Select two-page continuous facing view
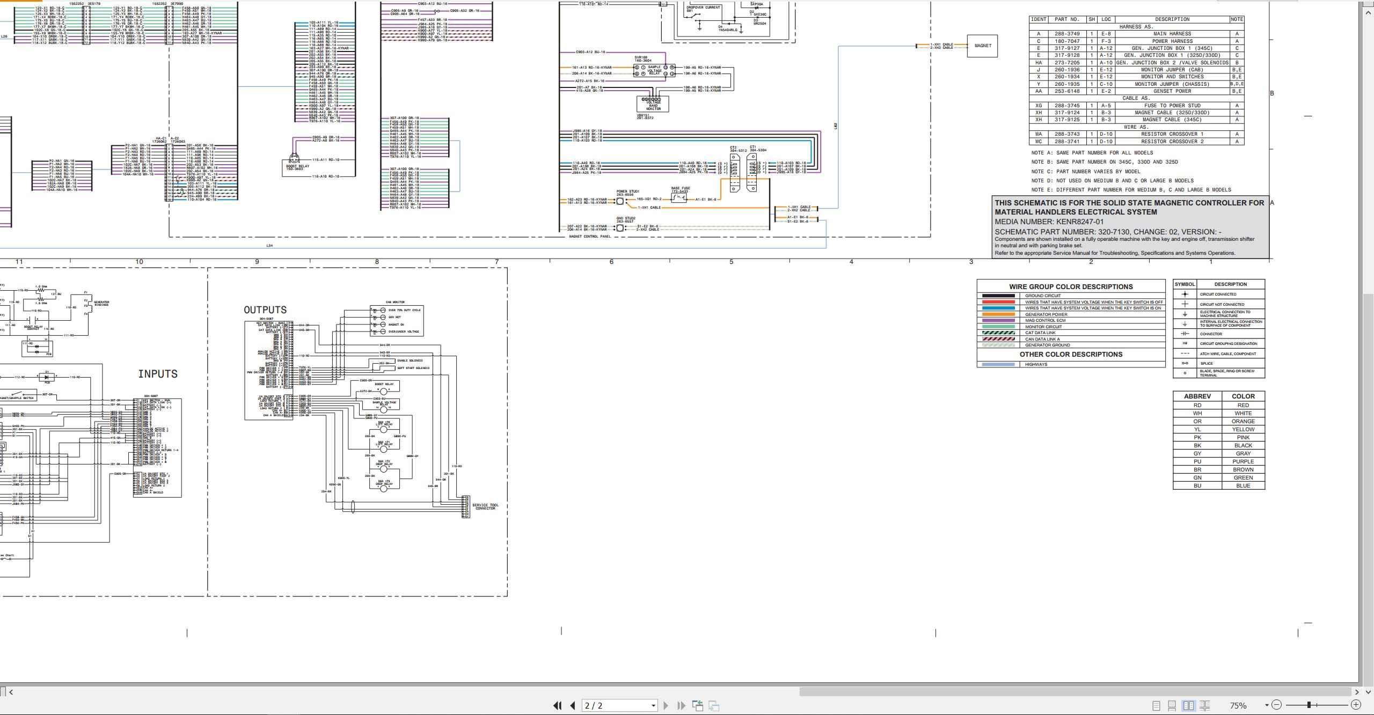This screenshot has width=1374, height=715. (x=1204, y=706)
